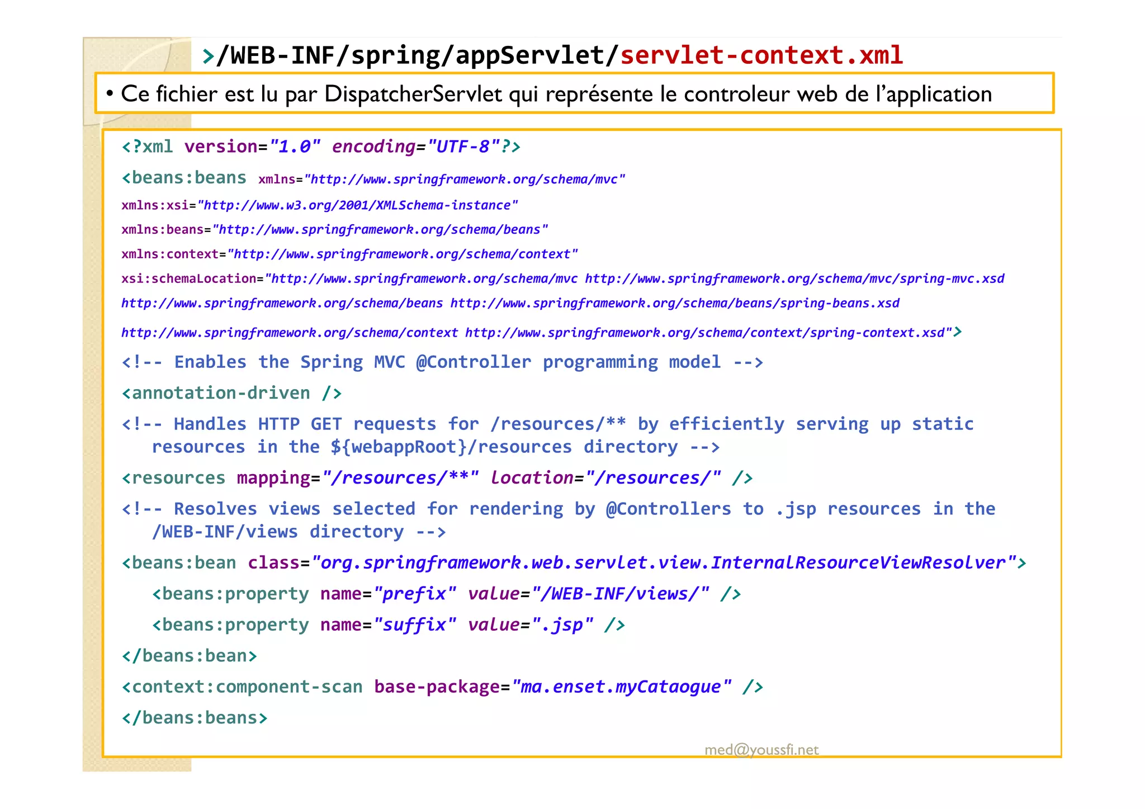Click the closing </beans:beans> tag
The height and width of the screenshot is (809, 1145).
click(x=195, y=718)
